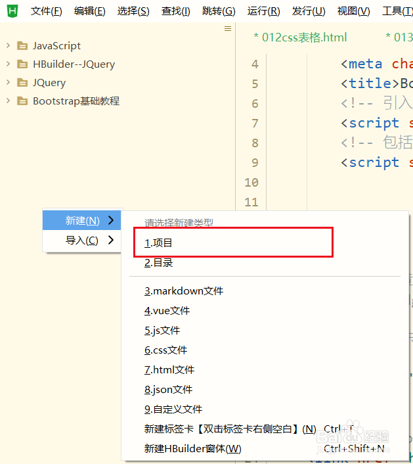Click line number 10 in editor gutter
The height and width of the screenshot is (464, 413).
[x=251, y=183]
